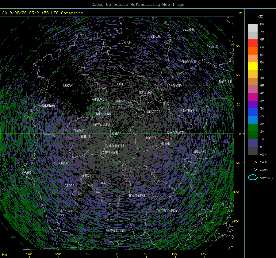Click the BIJAPUR city label

click(x=125, y=42)
